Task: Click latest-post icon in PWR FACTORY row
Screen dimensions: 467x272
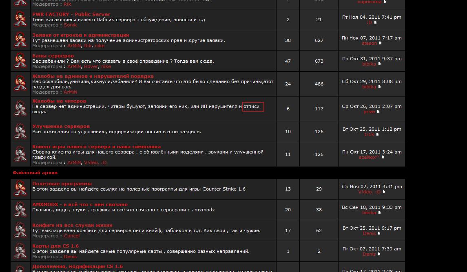Action: [376, 22]
